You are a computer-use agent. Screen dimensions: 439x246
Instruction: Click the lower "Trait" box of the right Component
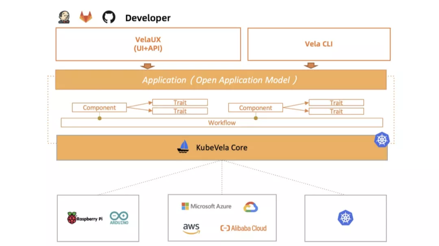tap(336, 111)
